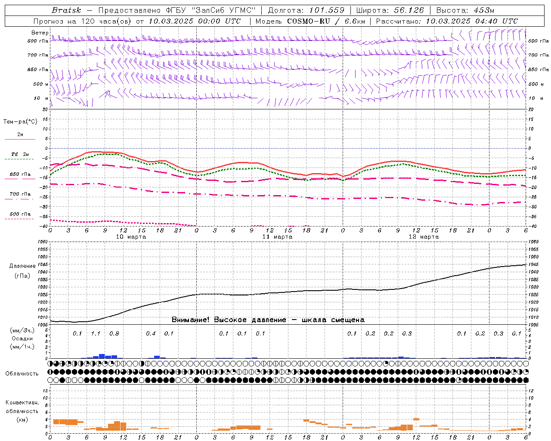
Task: Select the (мм/1ч.) unit label
Action: 22,347
